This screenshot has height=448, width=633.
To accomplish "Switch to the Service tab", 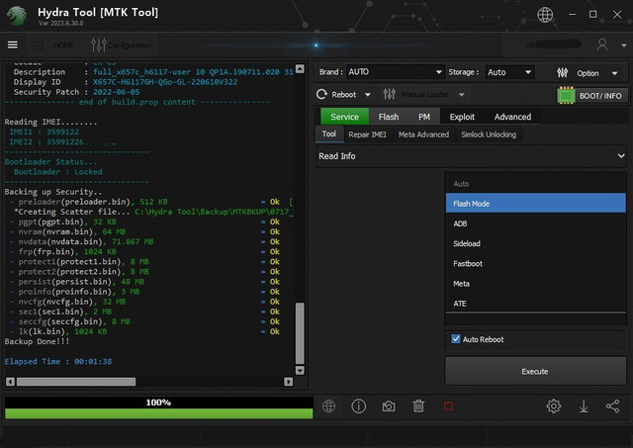I will click(x=344, y=117).
